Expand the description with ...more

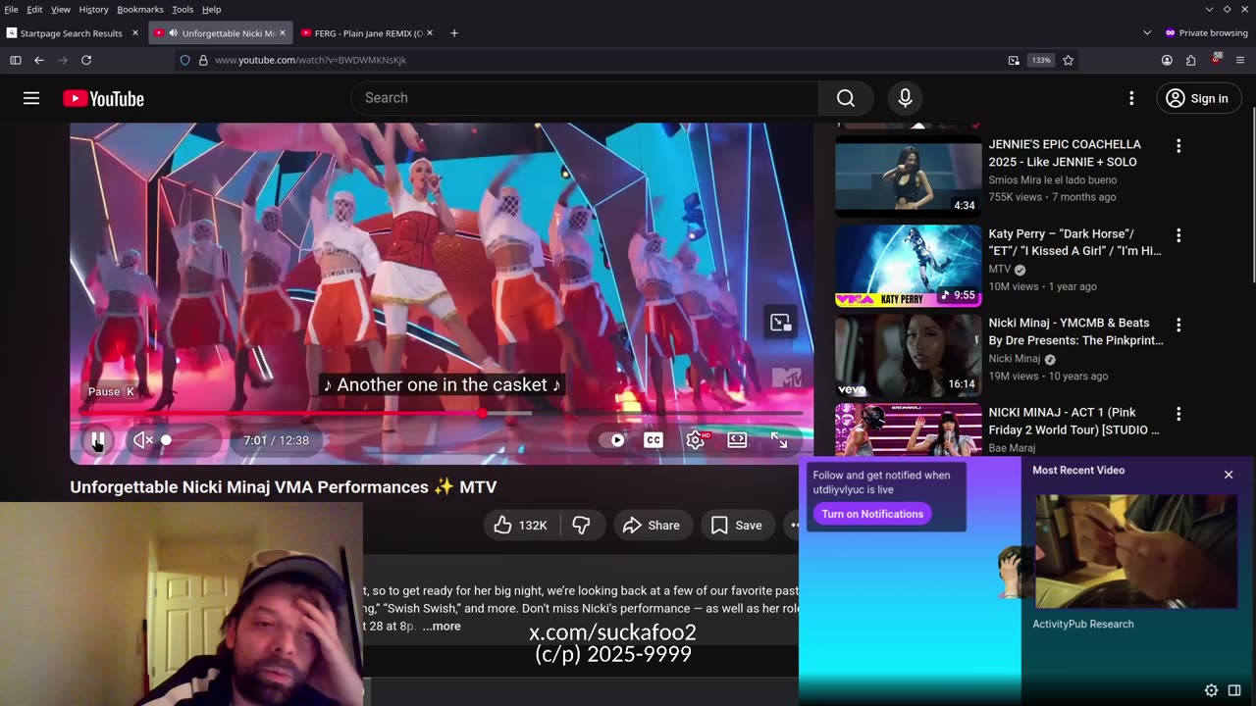(442, 627)
